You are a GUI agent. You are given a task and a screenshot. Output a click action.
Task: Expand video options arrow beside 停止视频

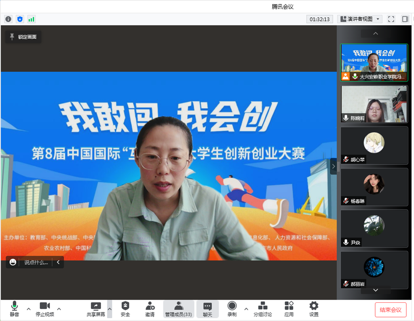coord(59,309)
